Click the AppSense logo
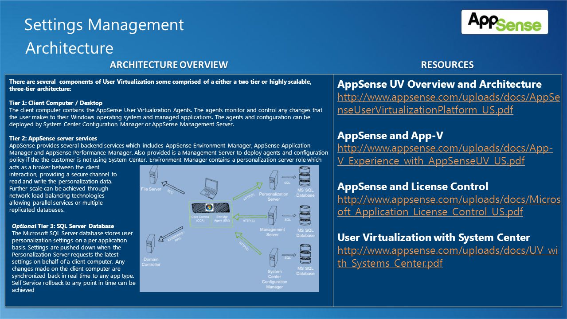The image size is (567, 319). point(504,22)
